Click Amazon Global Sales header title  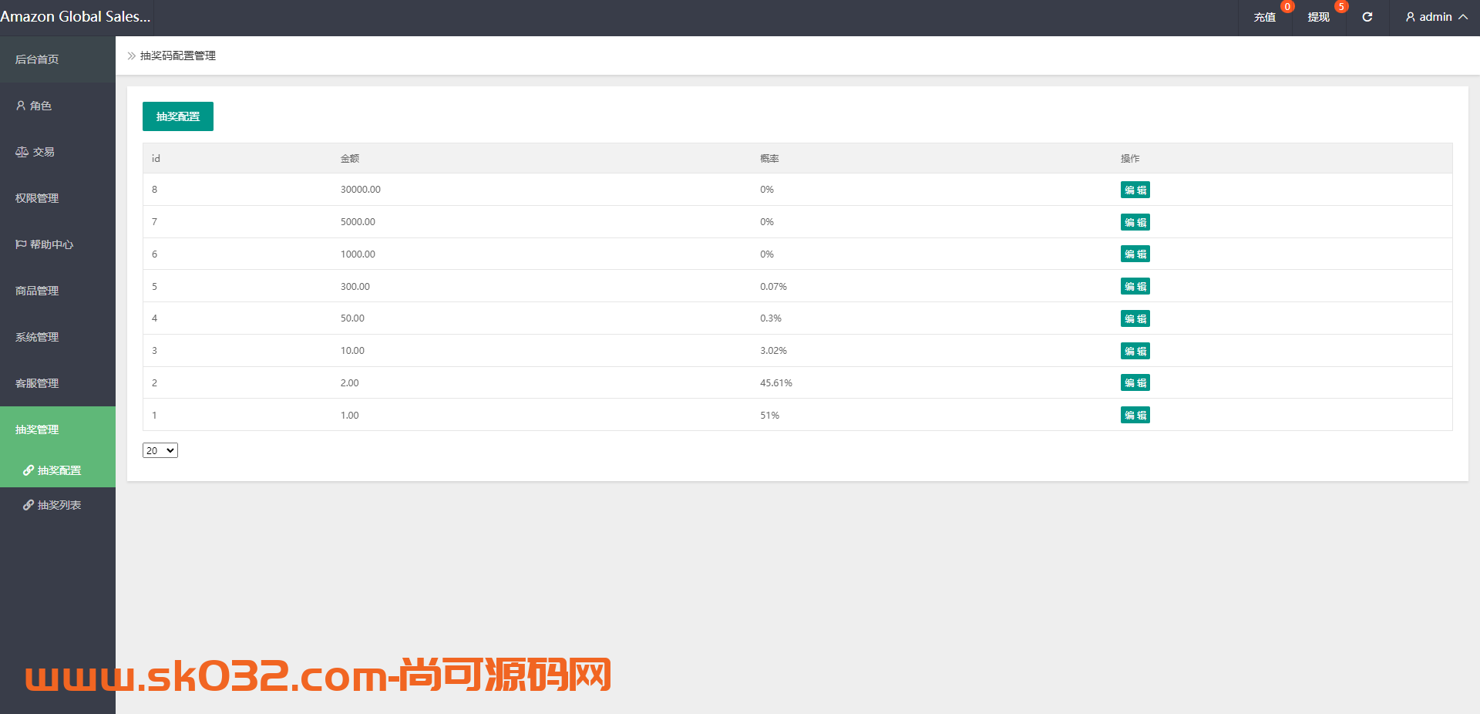click(x=76, y=17)
